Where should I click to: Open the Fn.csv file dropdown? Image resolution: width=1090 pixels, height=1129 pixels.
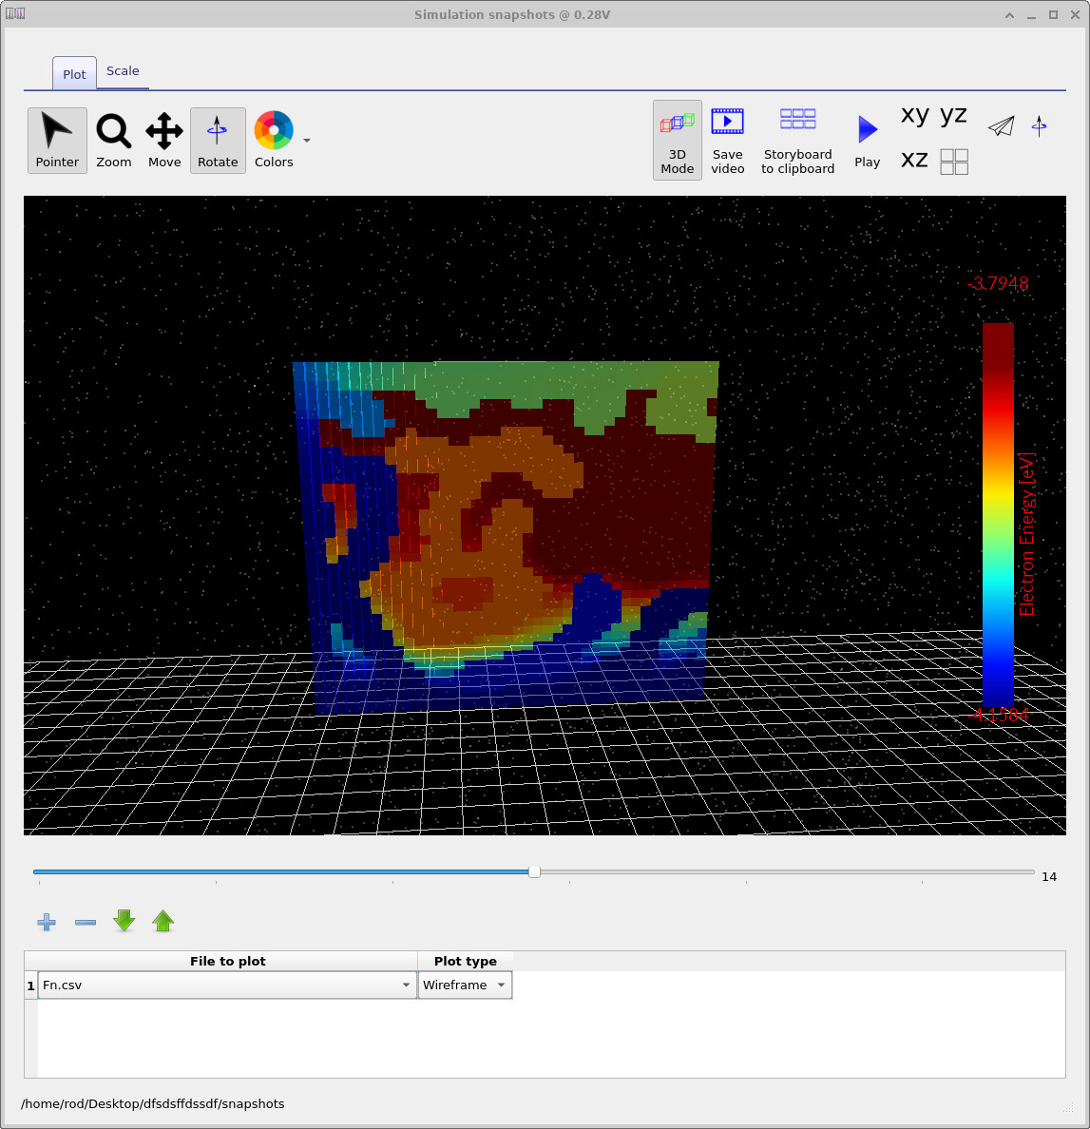click(x=406, y=985)
